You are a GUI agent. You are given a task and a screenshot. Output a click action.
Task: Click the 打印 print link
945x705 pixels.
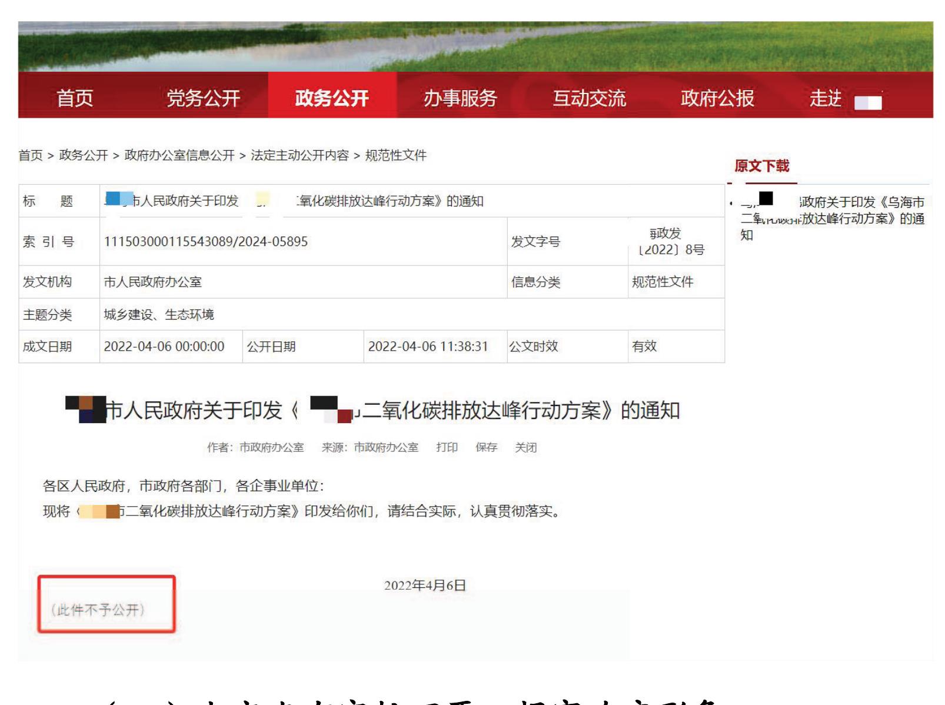tap(447, 447)
